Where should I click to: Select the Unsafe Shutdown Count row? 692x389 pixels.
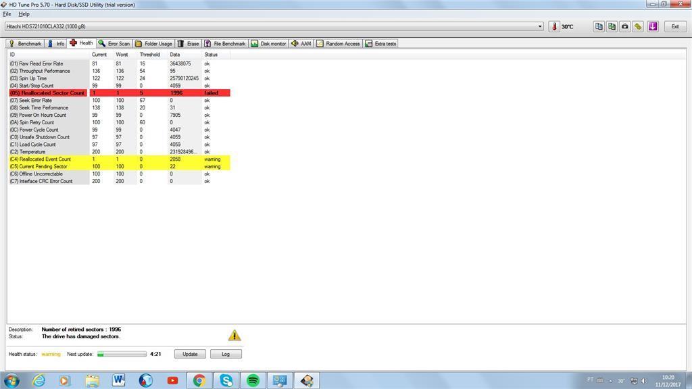(x=119, y=137)
